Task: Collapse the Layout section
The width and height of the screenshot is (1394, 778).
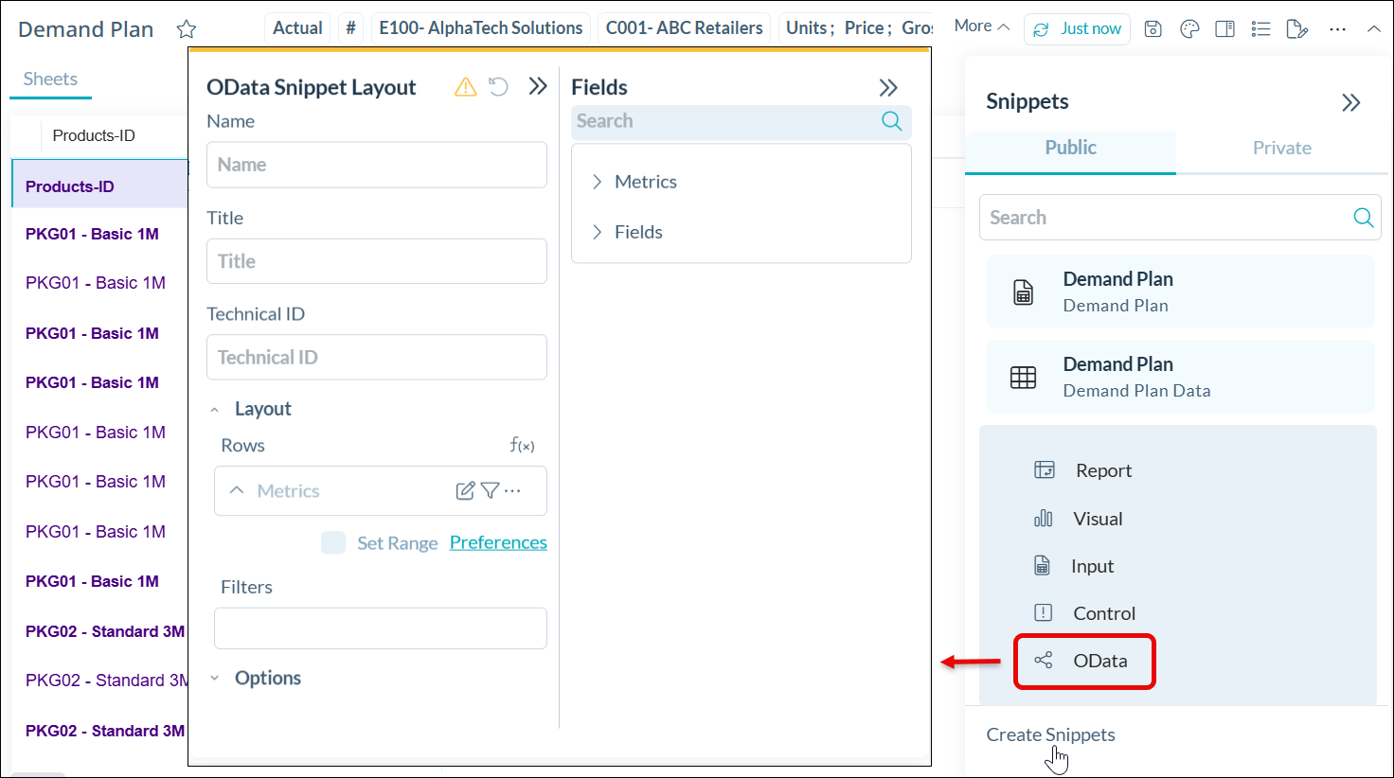Action: pos(215,409)
